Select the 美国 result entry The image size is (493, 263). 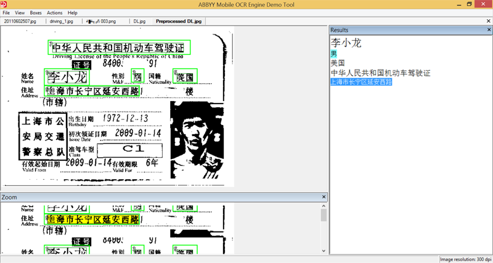[x=337, y=63]
